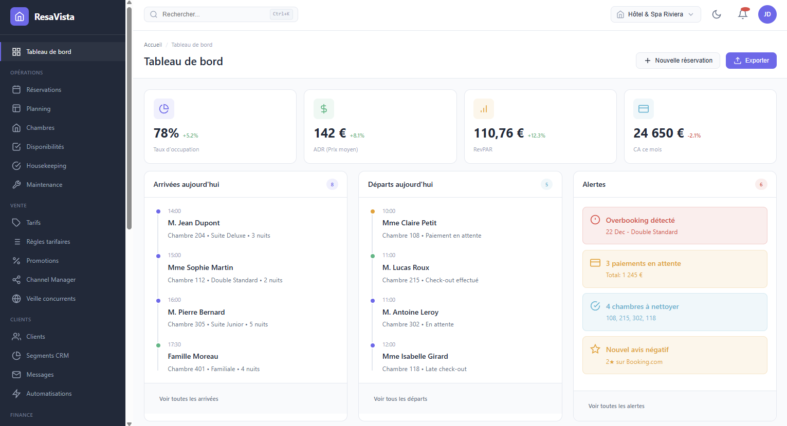Open the Voir toutes les arrivées link
Image resolution: width=787 pixels, height=426 pixels.
tap(189, 399)
